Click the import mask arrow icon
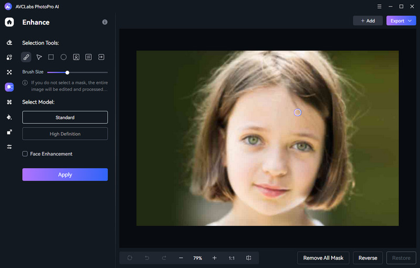The width and height of the screenshot is (420, 268). [x=101, y=57]
